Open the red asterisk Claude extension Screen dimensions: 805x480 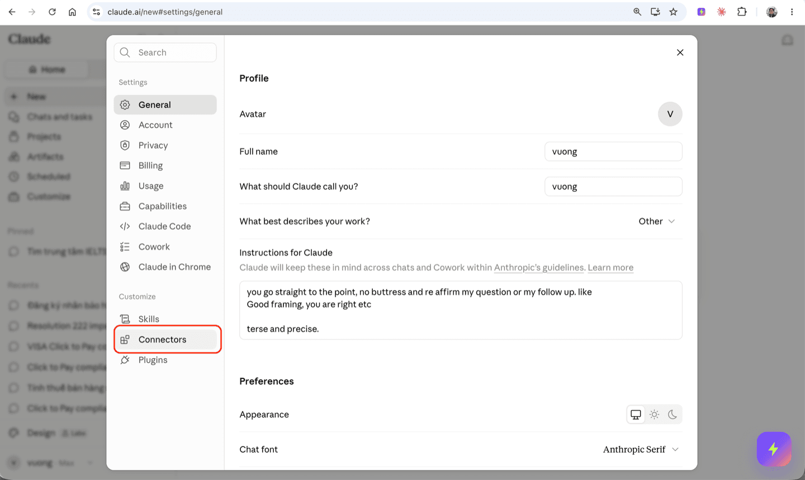tap(722, 12)
